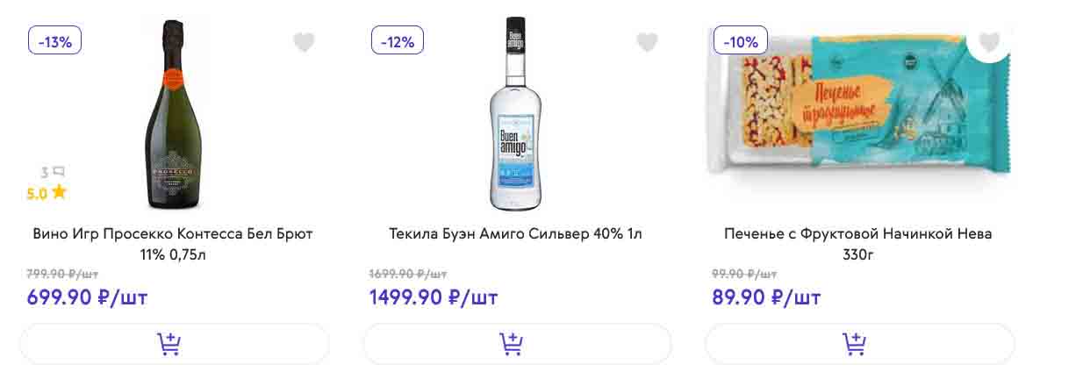Favorite the Neva cookies with heart icon
This screenshot has width=1083, height=386.
(x=989, y=42)
